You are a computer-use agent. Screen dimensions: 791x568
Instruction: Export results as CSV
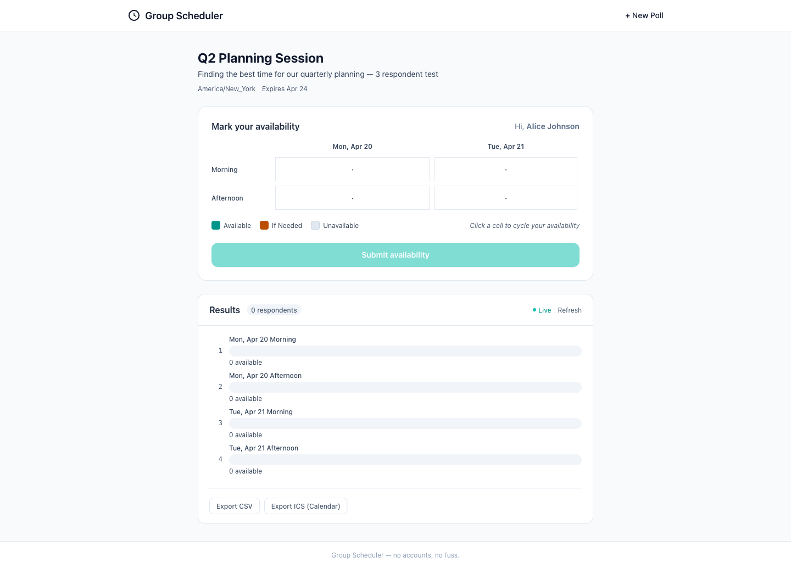pos(235,506)
